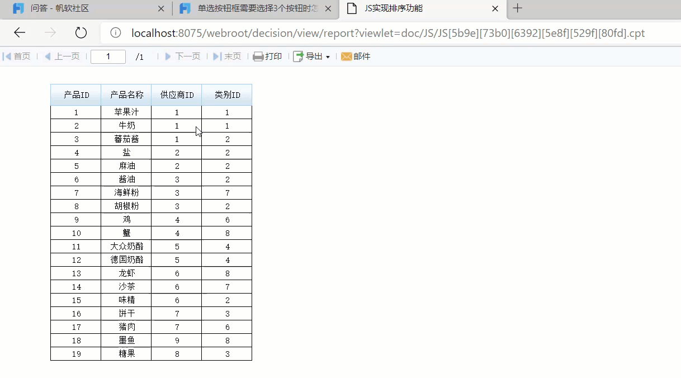The height and width of the screenshot is (378, 681).
Task: Click the address bar URL
Action: [388, 33]
